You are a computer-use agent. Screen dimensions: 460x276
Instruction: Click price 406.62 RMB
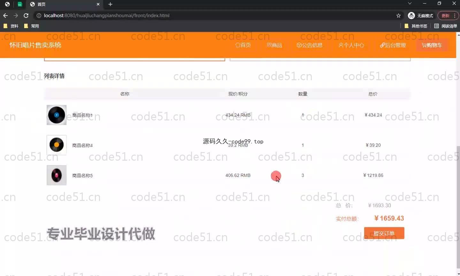pyautogui.click(x=238, y=175)
